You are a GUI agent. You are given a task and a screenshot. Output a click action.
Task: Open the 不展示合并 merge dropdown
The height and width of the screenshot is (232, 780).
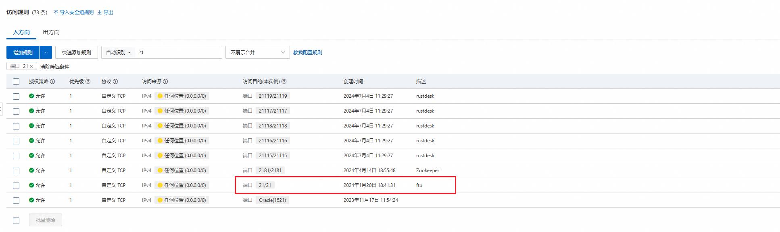(258, 52)
